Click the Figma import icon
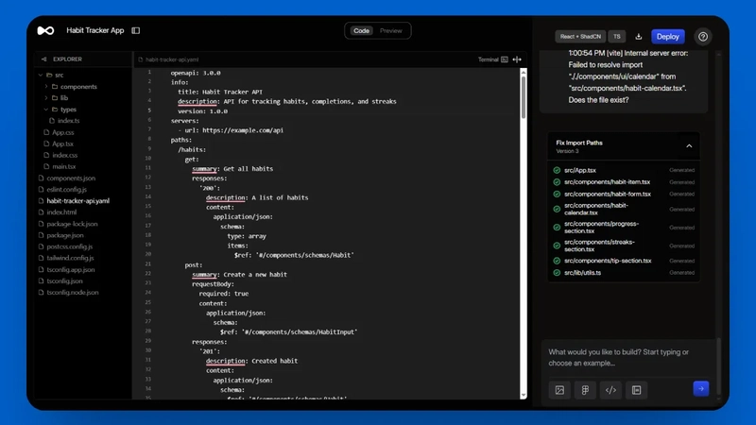Viewport: 756px width, 425px height. (585, 390)
